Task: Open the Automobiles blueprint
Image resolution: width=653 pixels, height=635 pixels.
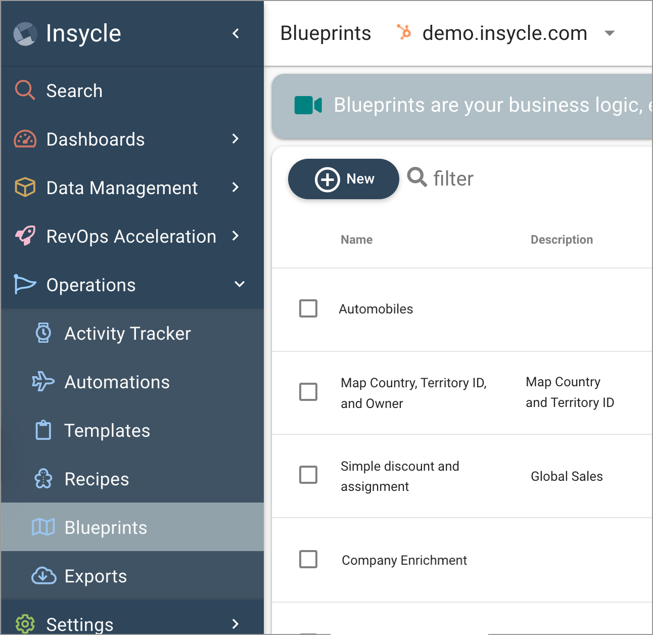Action: [376, 309]
